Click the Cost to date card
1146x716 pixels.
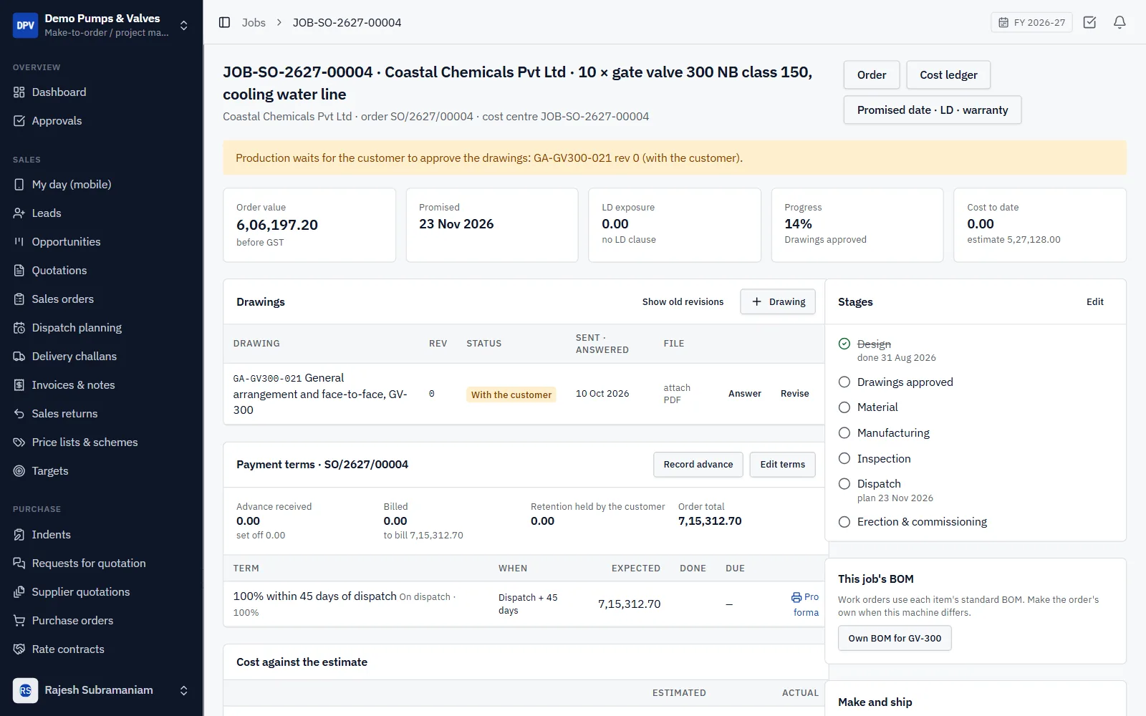[x=1040, y=225]
